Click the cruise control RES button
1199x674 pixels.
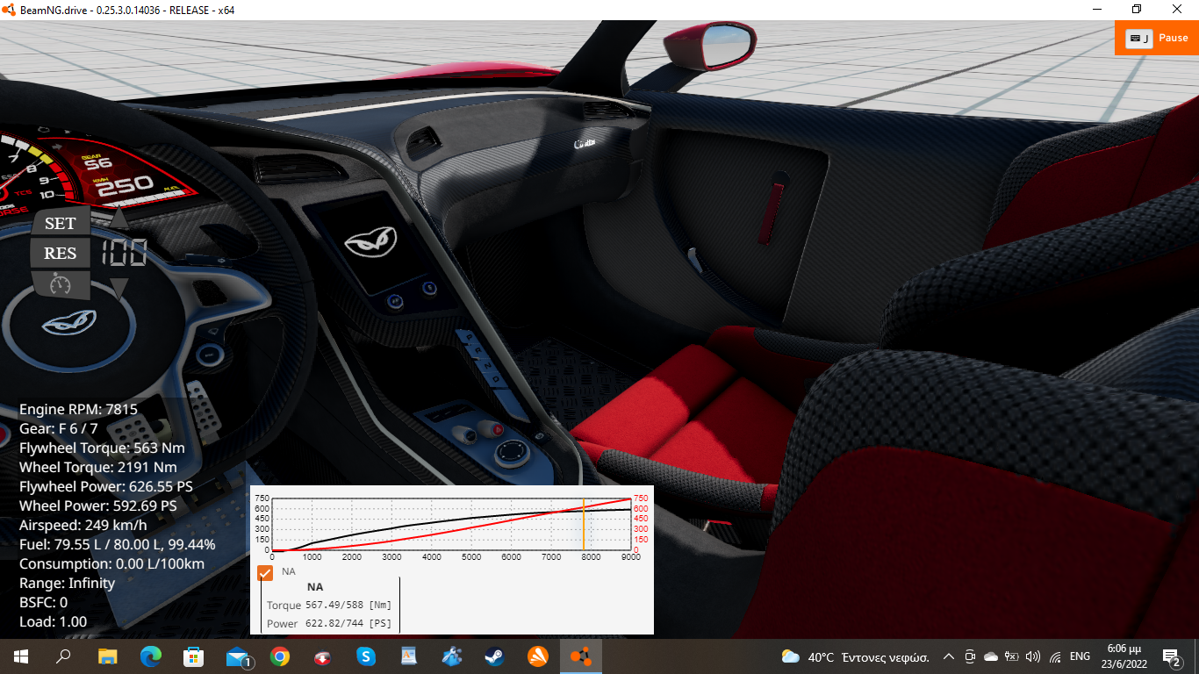coord(61,254)
